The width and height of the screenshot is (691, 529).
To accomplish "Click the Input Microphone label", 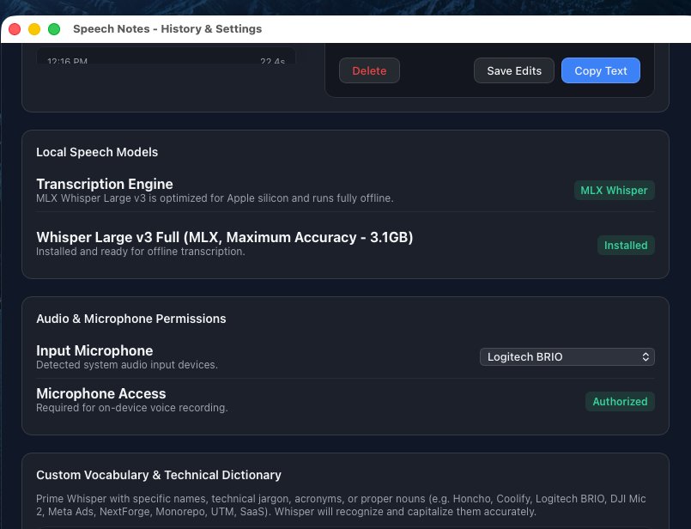I will point(94,350).
